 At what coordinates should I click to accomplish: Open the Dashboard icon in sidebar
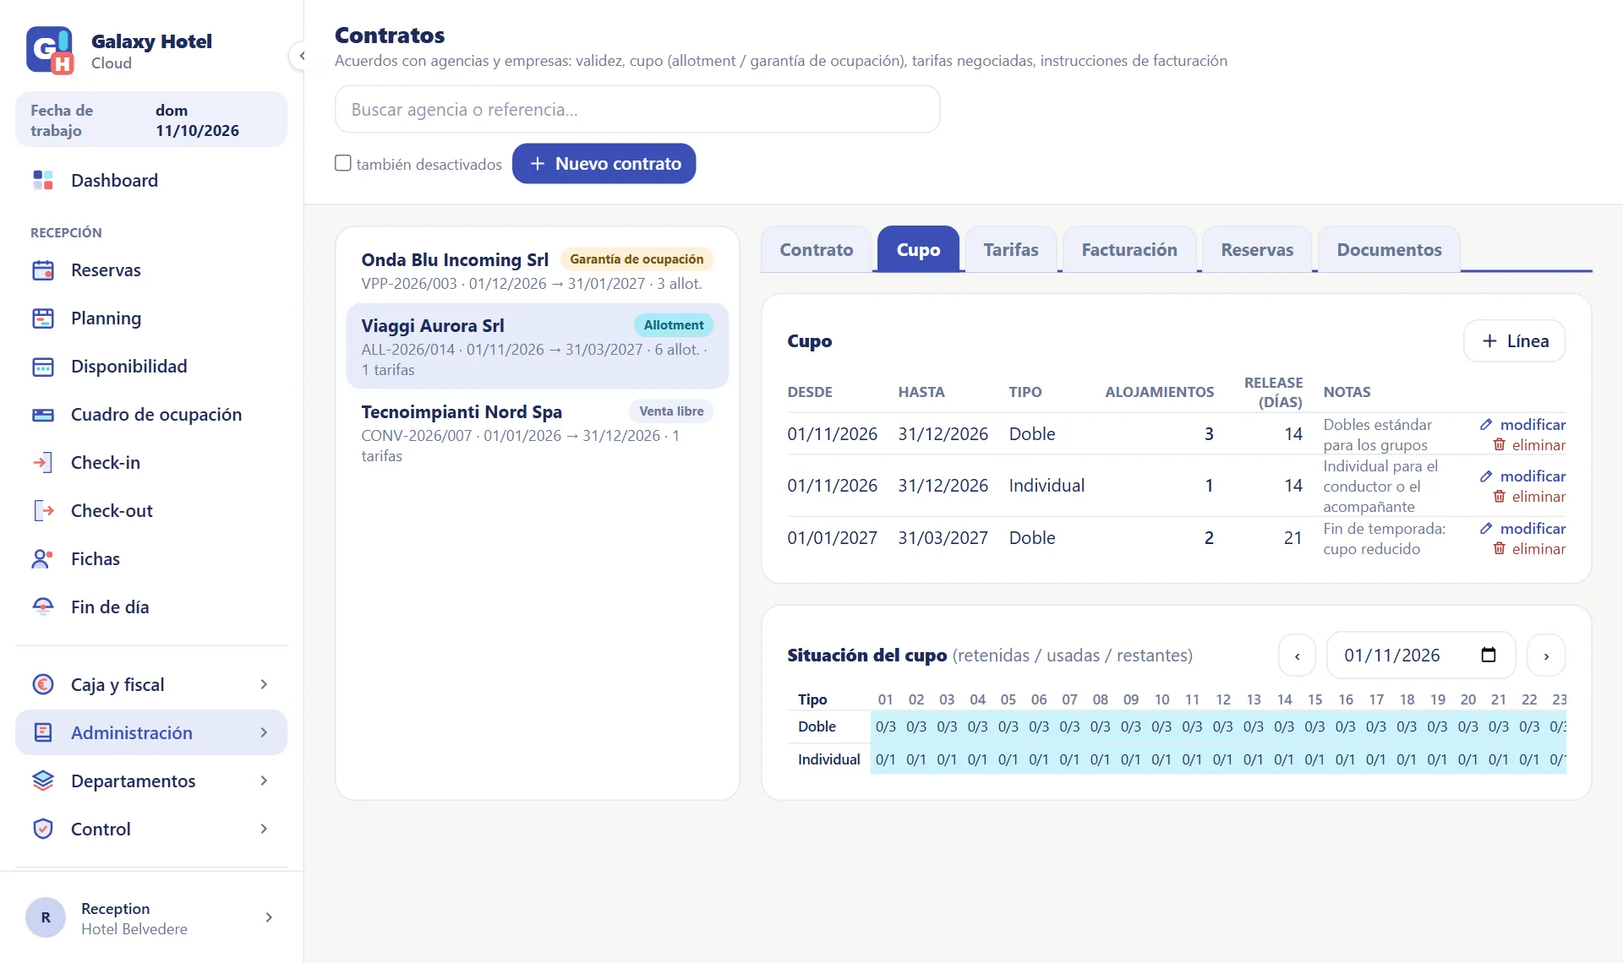(x=42, y=180)
